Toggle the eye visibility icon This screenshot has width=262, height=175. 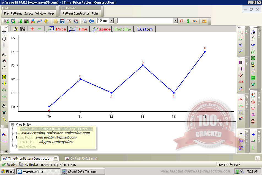(195, 21)
